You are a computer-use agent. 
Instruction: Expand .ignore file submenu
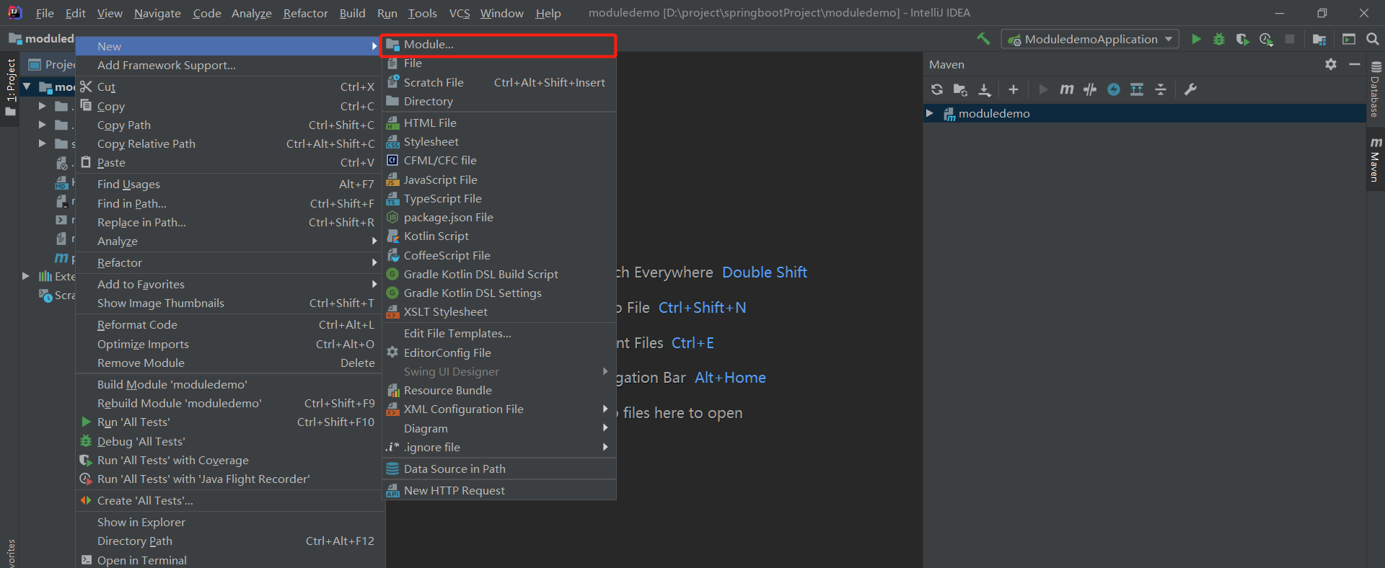(499, 447)
